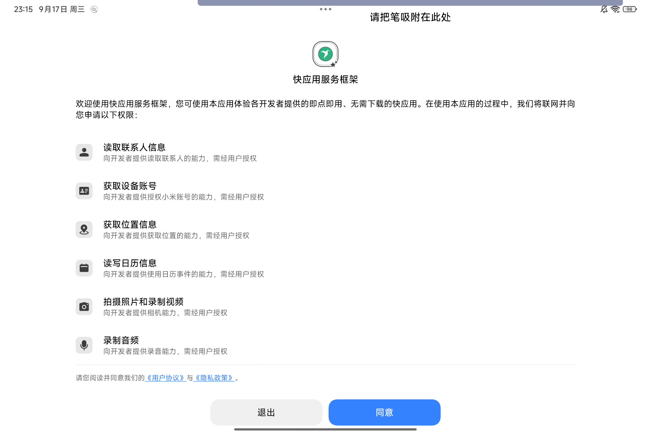Tap the 9月17日 周三 date text
Screen dimensions: 651x434
(x=62, y=9)
